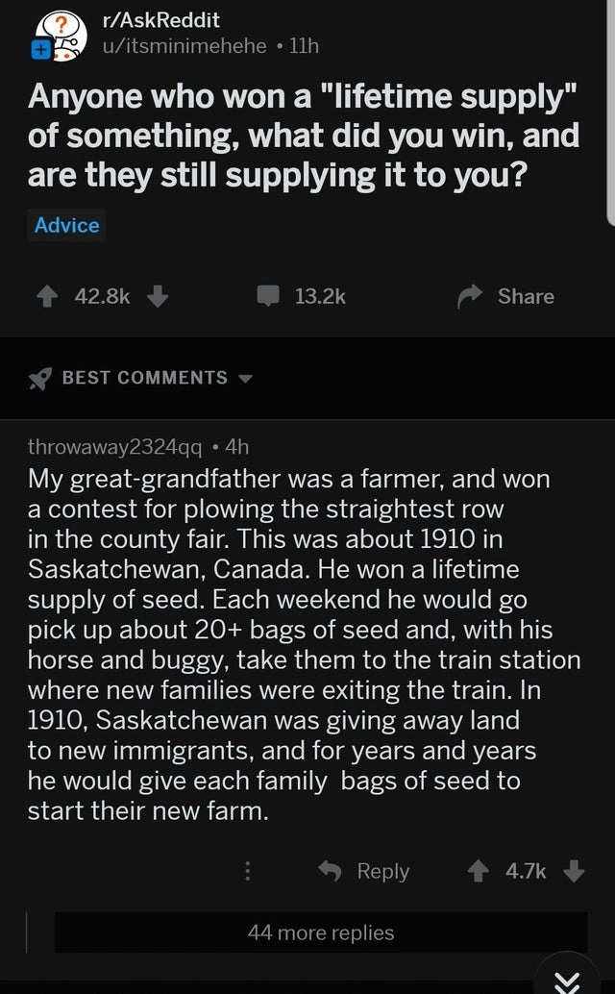Select the Advice flair tag
The height and width of the screenshot is (994, 615).
tap(66, 225)
